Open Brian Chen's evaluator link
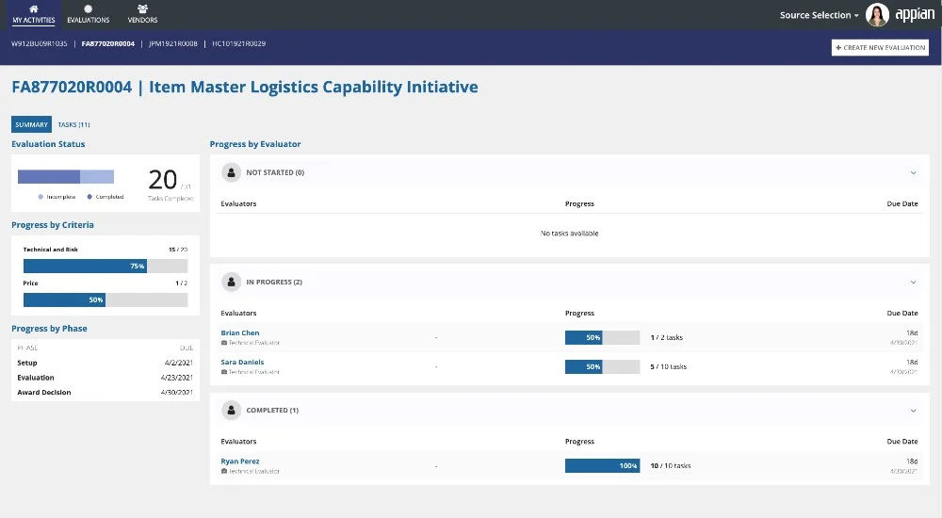 240,332
